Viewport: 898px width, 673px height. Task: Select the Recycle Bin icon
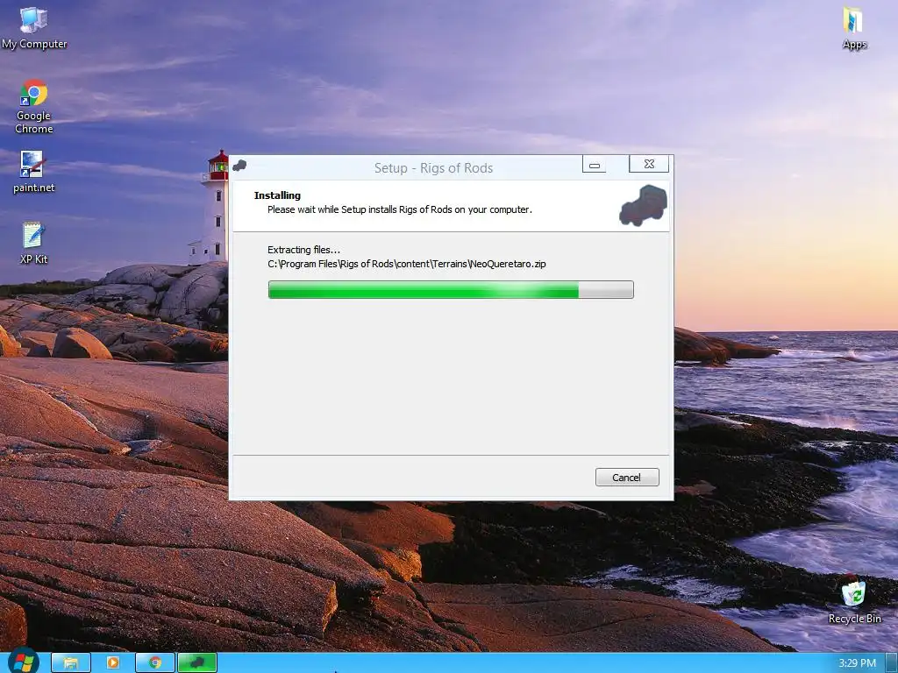pyautogui.click(x=854, y=601)
